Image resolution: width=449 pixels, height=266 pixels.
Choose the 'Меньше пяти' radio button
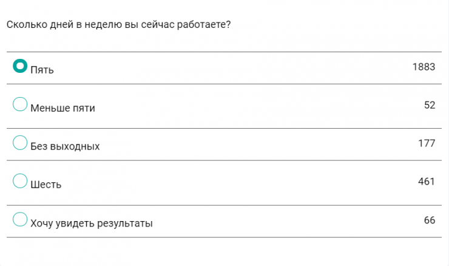tap(20, 104)
